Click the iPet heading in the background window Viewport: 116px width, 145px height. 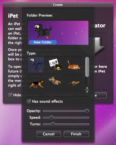pyautogui.click(x=13, y=16)
